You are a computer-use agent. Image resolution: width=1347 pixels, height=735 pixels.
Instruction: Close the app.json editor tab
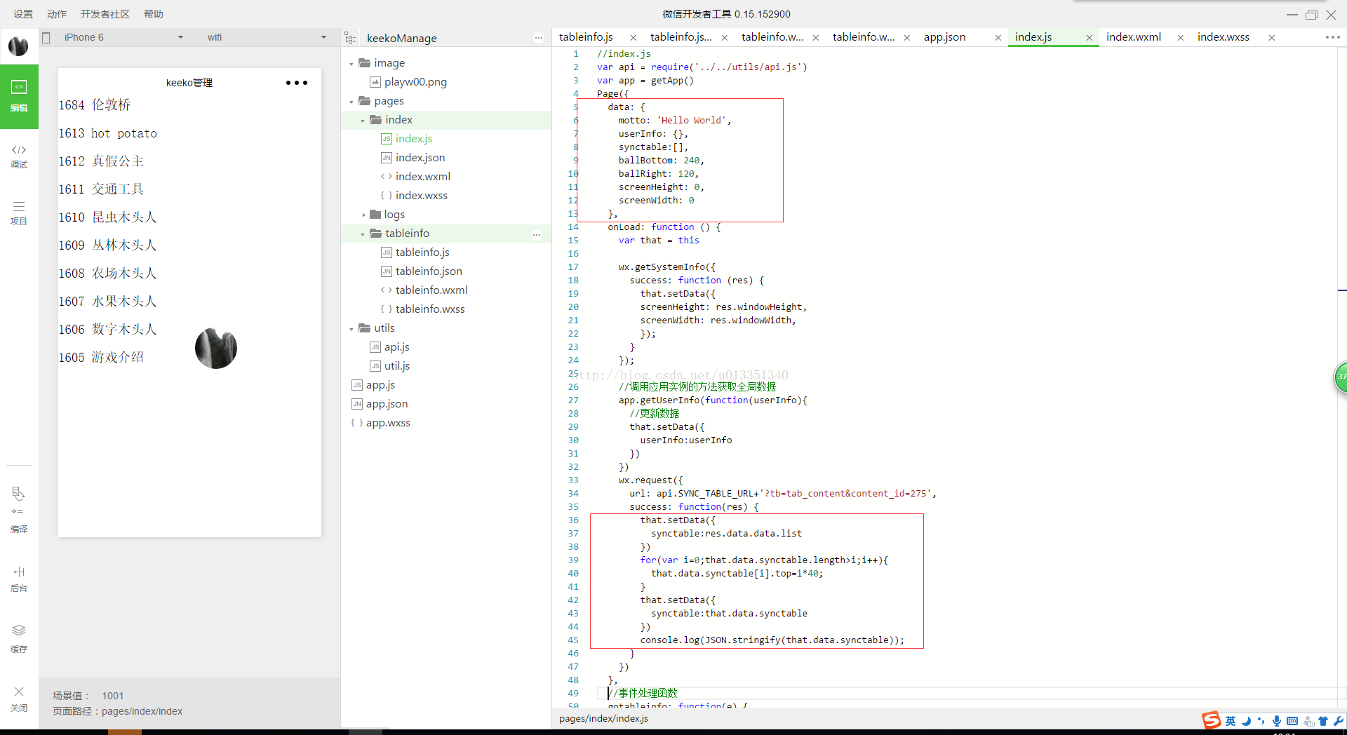[998, 38]
